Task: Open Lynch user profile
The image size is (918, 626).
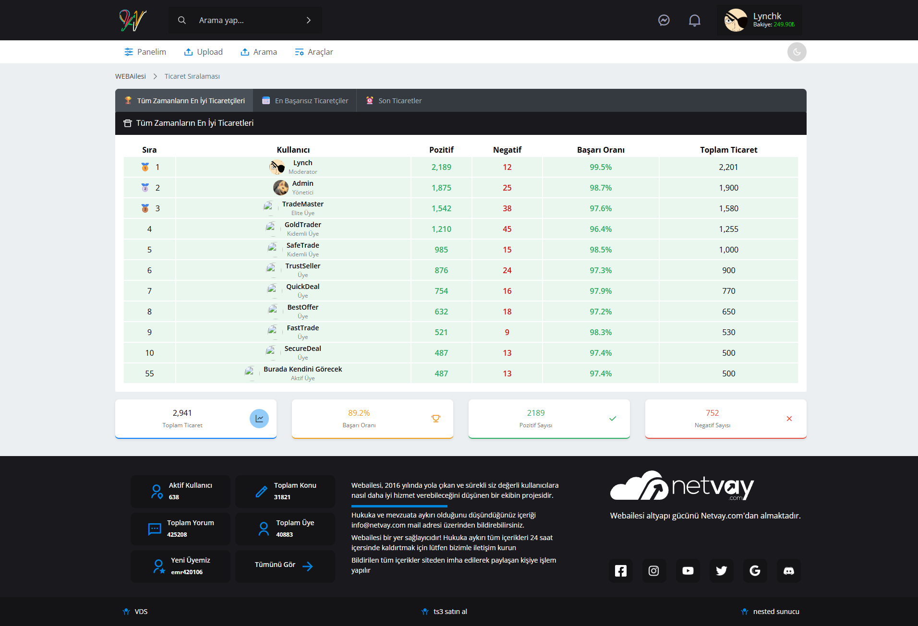Action: pos(303,163)
